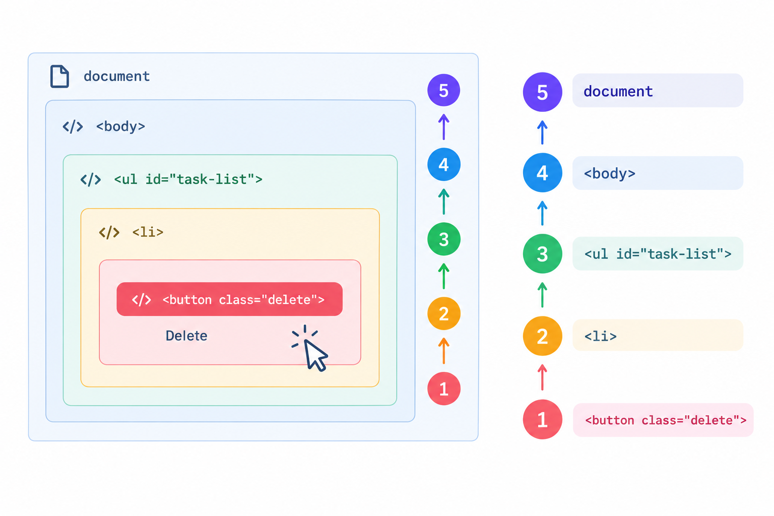Image resolution: width=774 pixels, height=516 pixels.
Task: Click the red circle 1 beside the button pill
Action: pos(542,419)
